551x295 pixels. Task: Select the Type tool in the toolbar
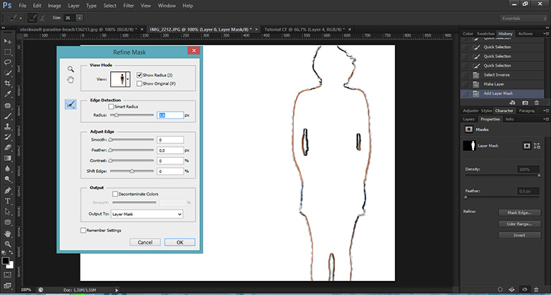point(7,201)
